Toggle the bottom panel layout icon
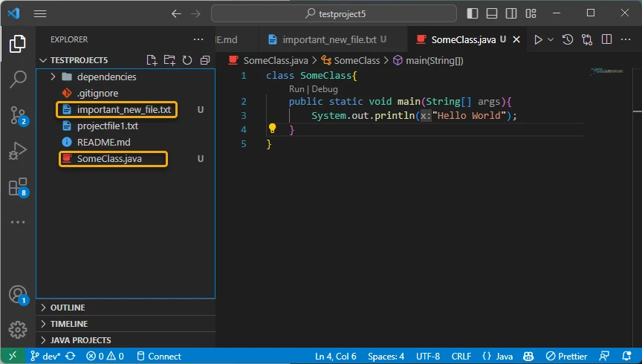642x364 pixels. tap(492, 13)
